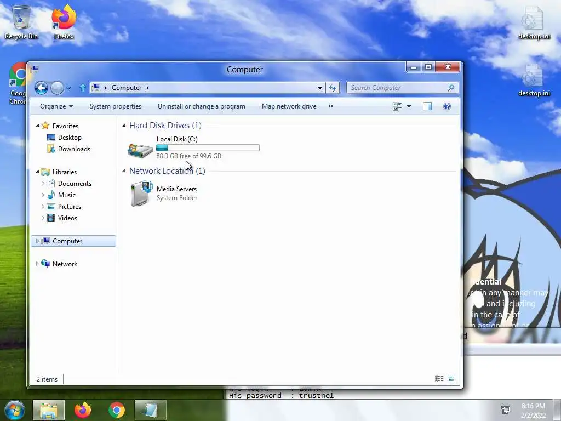Click the Network Location (1) header
Image resolution: width=561 pixels, height=421 pixels.
coord(167,171)
